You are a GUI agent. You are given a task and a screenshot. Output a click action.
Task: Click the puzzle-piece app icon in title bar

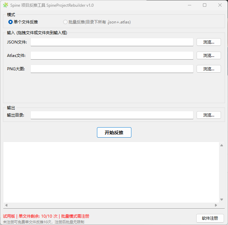pyautogui.click(x=6, y=5)
